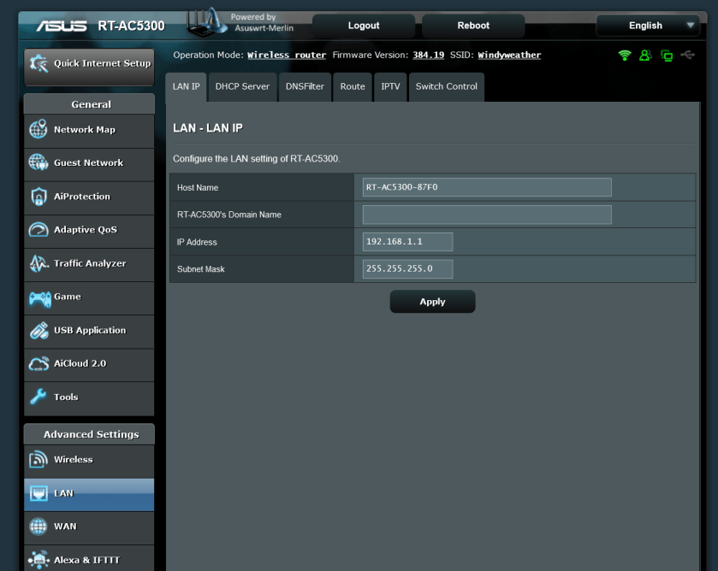Select the Adaptive QoS gauge icon
This screenshot has width=718, height=571.
[x=39, y=230]
